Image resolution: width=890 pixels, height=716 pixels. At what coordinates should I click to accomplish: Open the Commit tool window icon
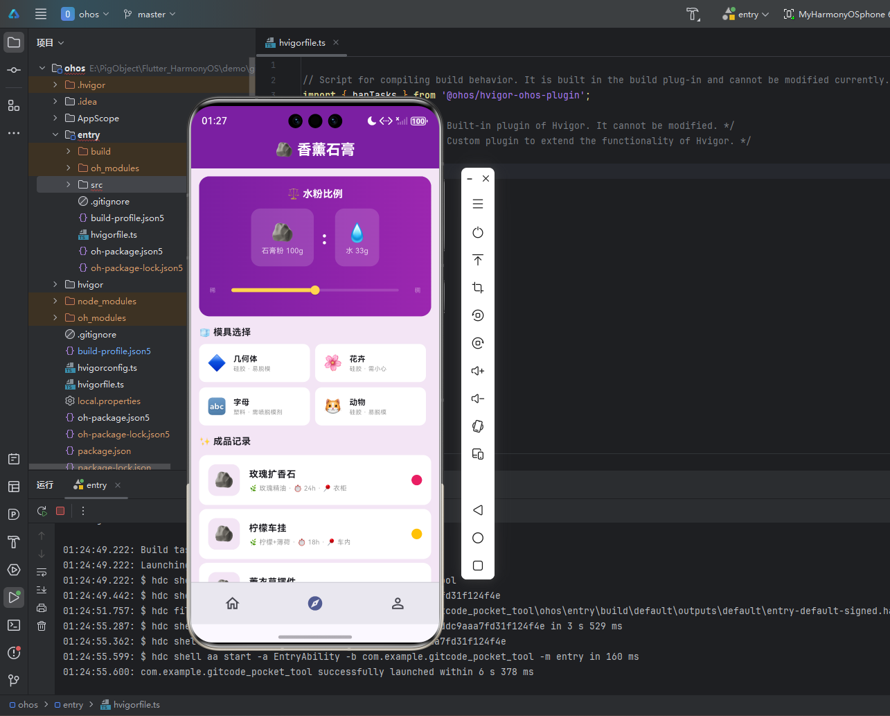point(14,70)
